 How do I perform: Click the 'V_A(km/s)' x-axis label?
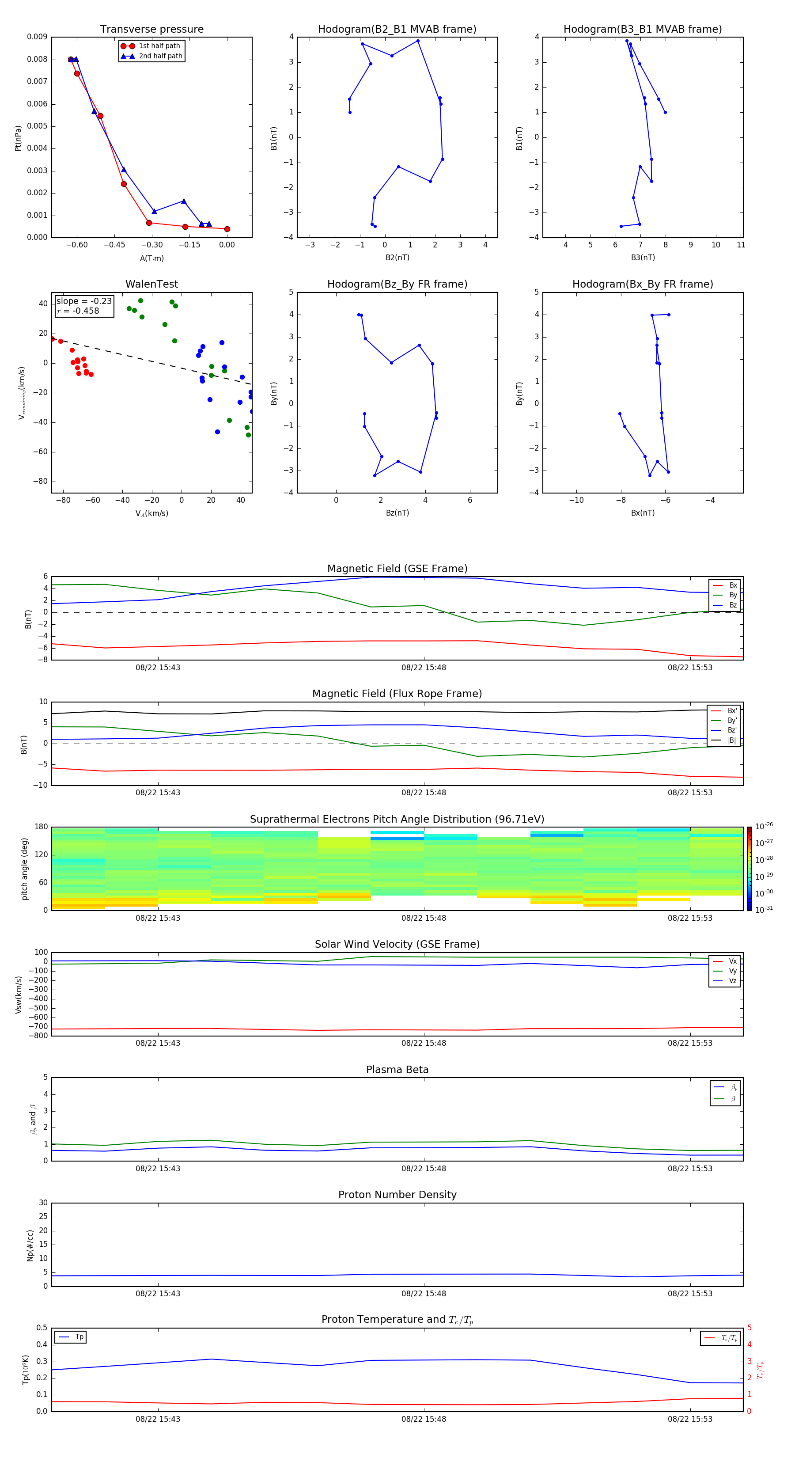[x=151, y=513]
